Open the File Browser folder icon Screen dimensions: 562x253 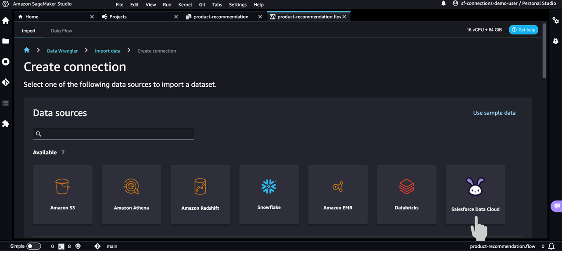point(6,41)
